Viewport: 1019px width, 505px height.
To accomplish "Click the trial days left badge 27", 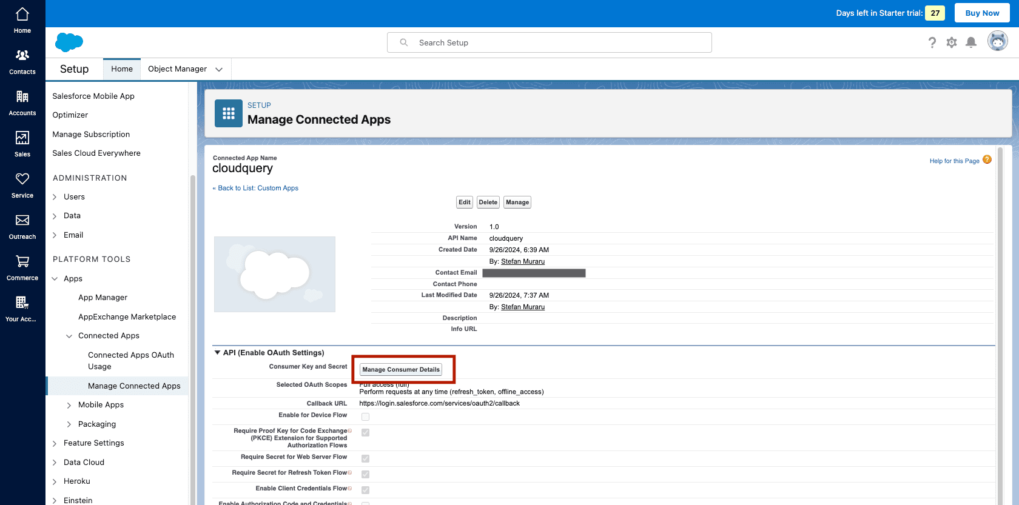I will [x=935, y=13].
